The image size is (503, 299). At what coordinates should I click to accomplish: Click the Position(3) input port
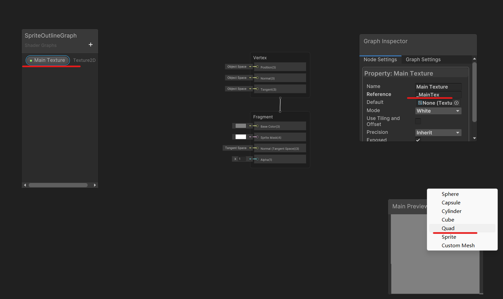click(257, 67)
